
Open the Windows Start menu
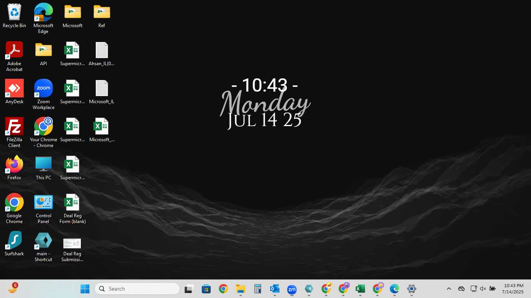(x=85, y=289)
